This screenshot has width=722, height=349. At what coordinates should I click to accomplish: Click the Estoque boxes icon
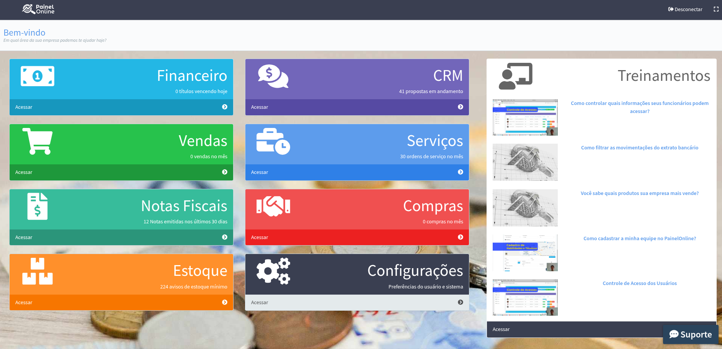click(38, 271)
